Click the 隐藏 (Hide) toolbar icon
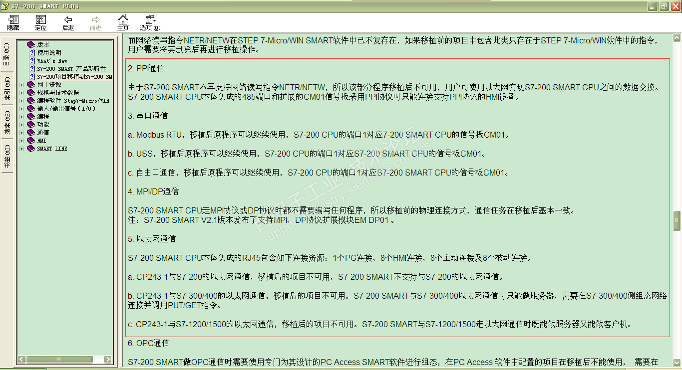 click(13, 20)
